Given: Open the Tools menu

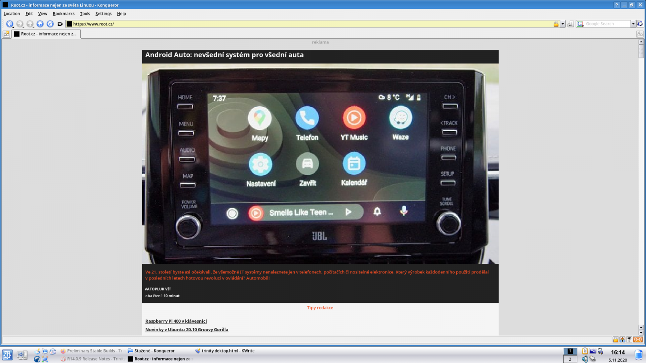Looking at the screenshot, I should (x=85, y=14).
